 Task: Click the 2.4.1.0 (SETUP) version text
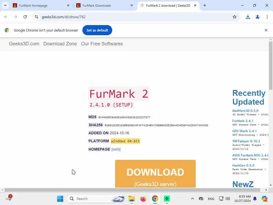tap(111, 105)
